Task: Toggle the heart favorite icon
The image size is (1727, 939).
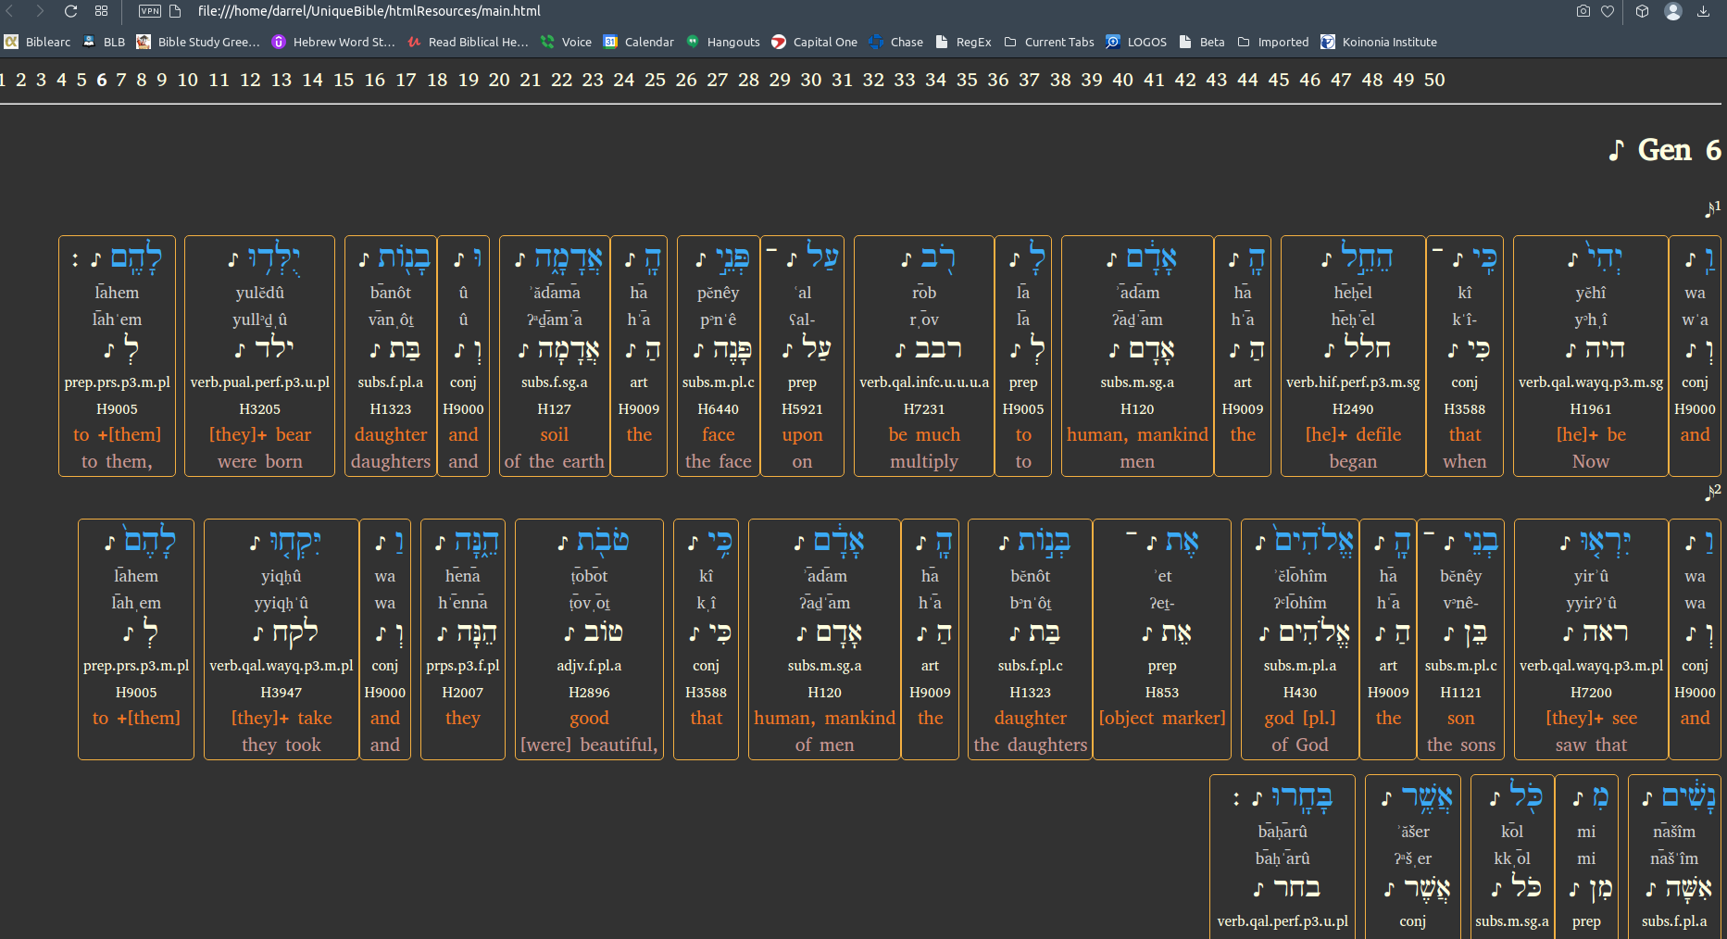Action: click(1608, 11)
